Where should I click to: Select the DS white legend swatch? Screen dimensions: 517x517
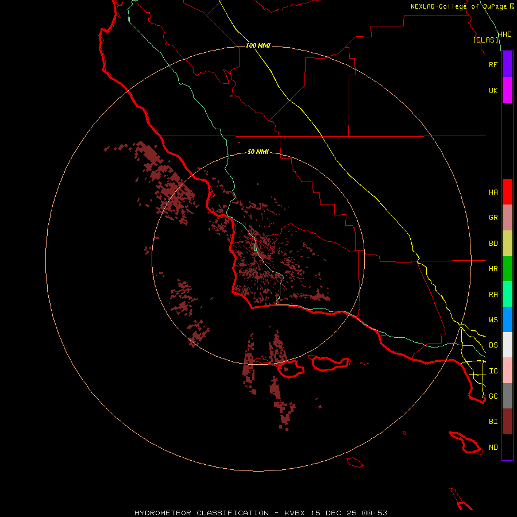point(507,345)
